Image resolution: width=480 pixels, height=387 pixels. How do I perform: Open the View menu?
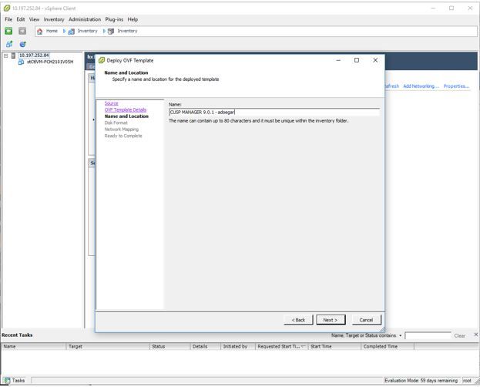[x=34, y=19]
